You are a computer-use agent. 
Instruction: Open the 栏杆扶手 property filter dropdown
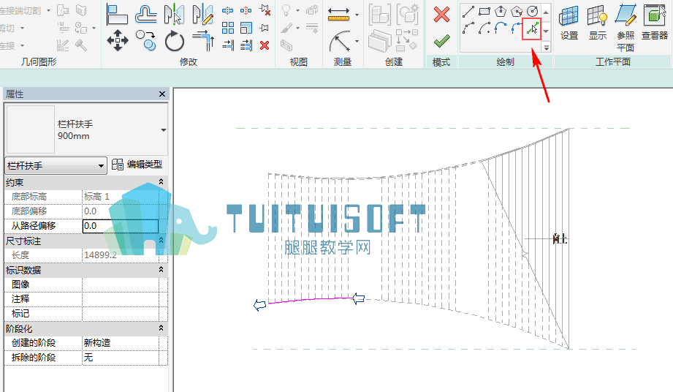(x=56, y=165)
